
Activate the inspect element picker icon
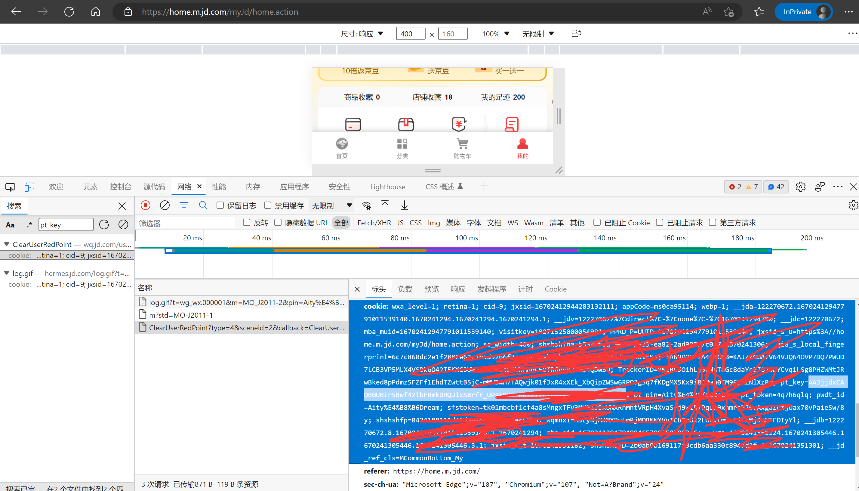pyautogui.click(x=10, y=187)
